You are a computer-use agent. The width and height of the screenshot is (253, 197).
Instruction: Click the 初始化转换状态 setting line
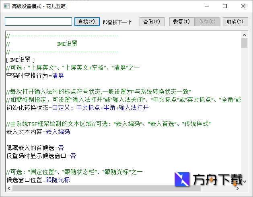[x=77, y=108]
